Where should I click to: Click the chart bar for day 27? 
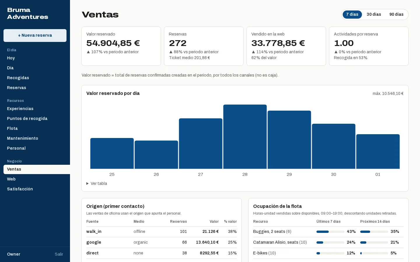(x=201, y=144)
